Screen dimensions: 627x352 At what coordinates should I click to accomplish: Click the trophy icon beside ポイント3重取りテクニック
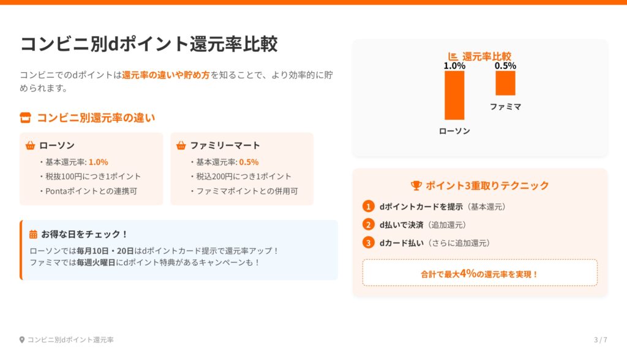point(416,186)
